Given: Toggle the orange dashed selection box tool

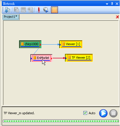Looking at the screenshot, I should pos(55,10).
